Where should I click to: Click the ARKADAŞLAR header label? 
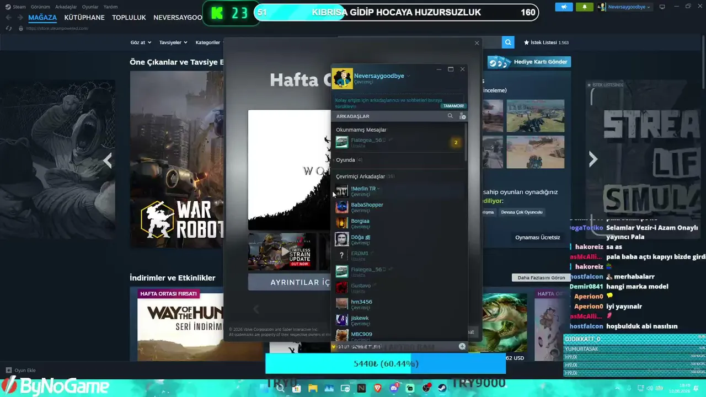[353, 116]
